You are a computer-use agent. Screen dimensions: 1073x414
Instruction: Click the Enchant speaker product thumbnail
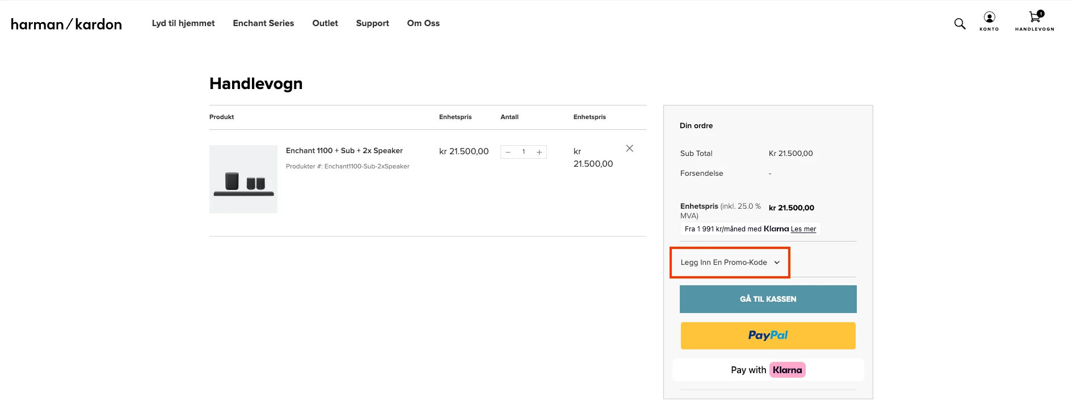point(243,179)
